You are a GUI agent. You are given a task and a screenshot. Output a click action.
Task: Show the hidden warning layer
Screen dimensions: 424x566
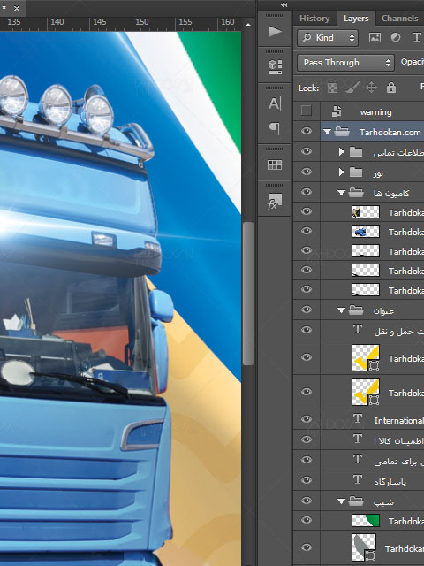pyautogui.click(x=307, y=111)
